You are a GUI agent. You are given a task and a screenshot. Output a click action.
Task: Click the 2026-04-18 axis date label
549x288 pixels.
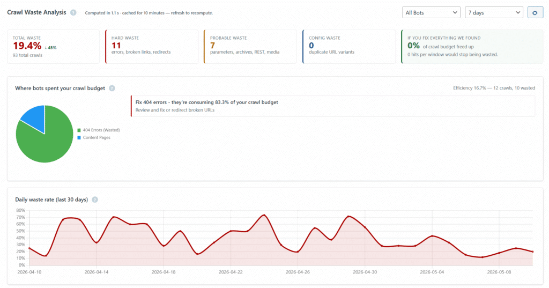(164, 272)
